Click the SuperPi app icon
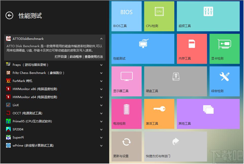The height and width of the screenshot is (164, 244). [8, 137]
